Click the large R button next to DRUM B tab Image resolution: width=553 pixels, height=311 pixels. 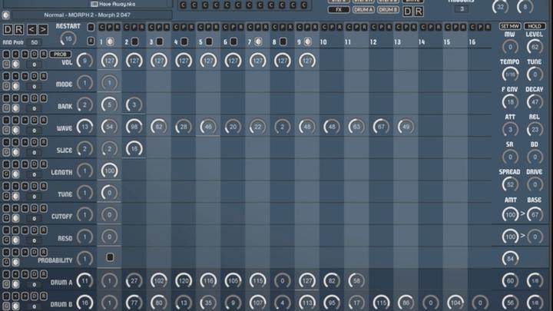click(x=419, y=12)
